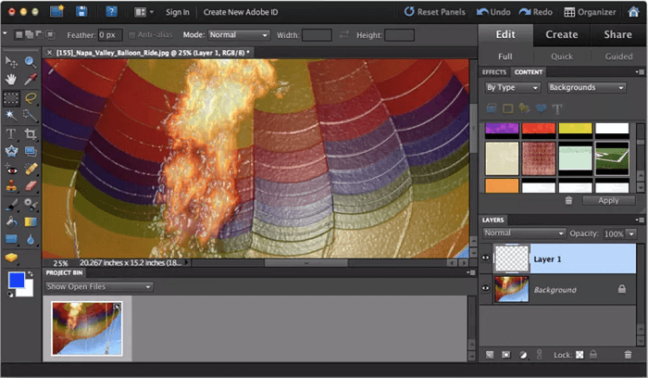The width and height of the screenshot is (648, 378).
Task: Select the Zoom magnifier tool
Action: [31, 62]
